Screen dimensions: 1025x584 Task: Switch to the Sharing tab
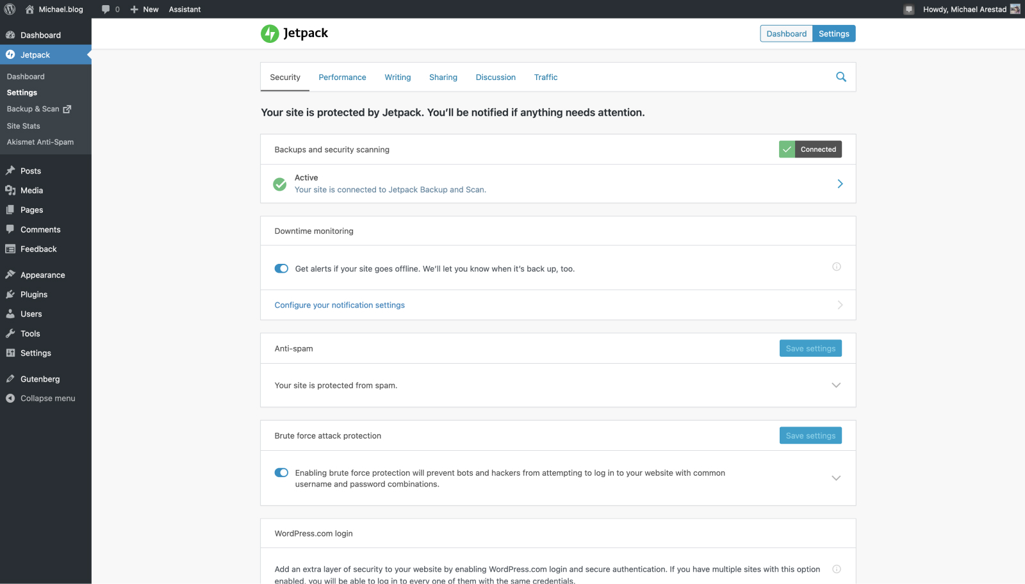(x=443, y=77)
